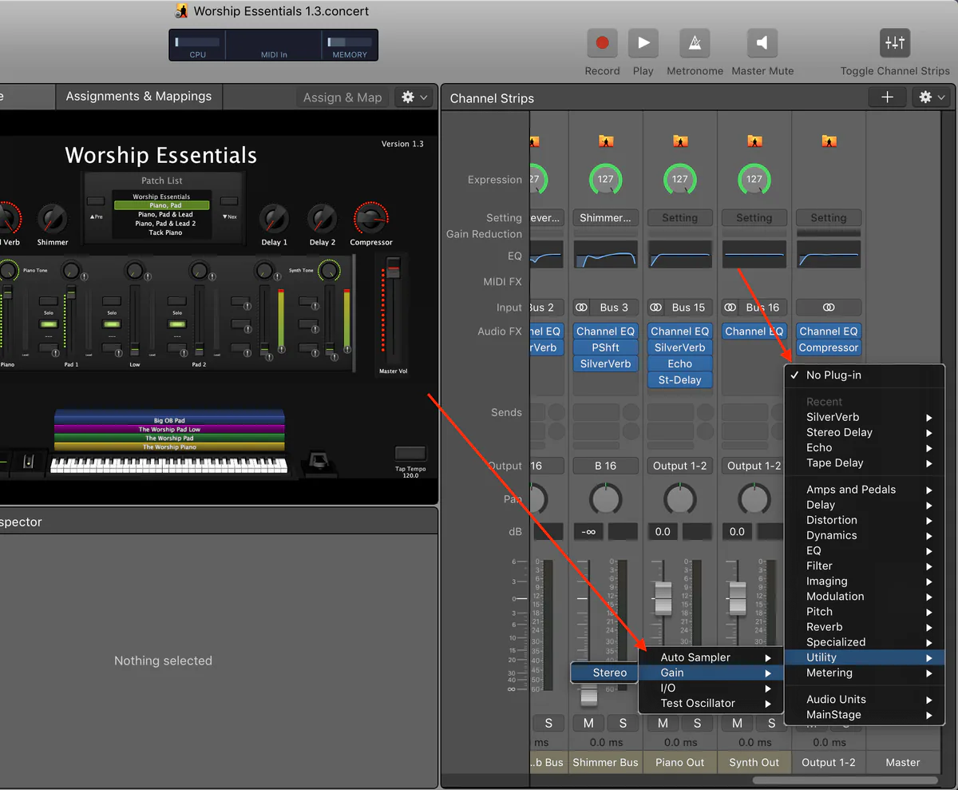Open the Setting menu on Piano Out strip
The image size is (958, 790).
(x=679, y=217)
